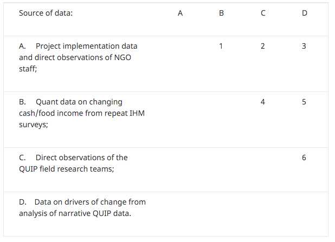Image resolution: width=335 pixels, height=242 pixels.
Task: Click 'cash/food income from repeat IHM' text
Action: pyautogui.click(x=82, y=113)
